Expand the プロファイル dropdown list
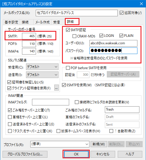Image resolution: width=146 pixels, height=160 pixels. click(x=60, y=144)
